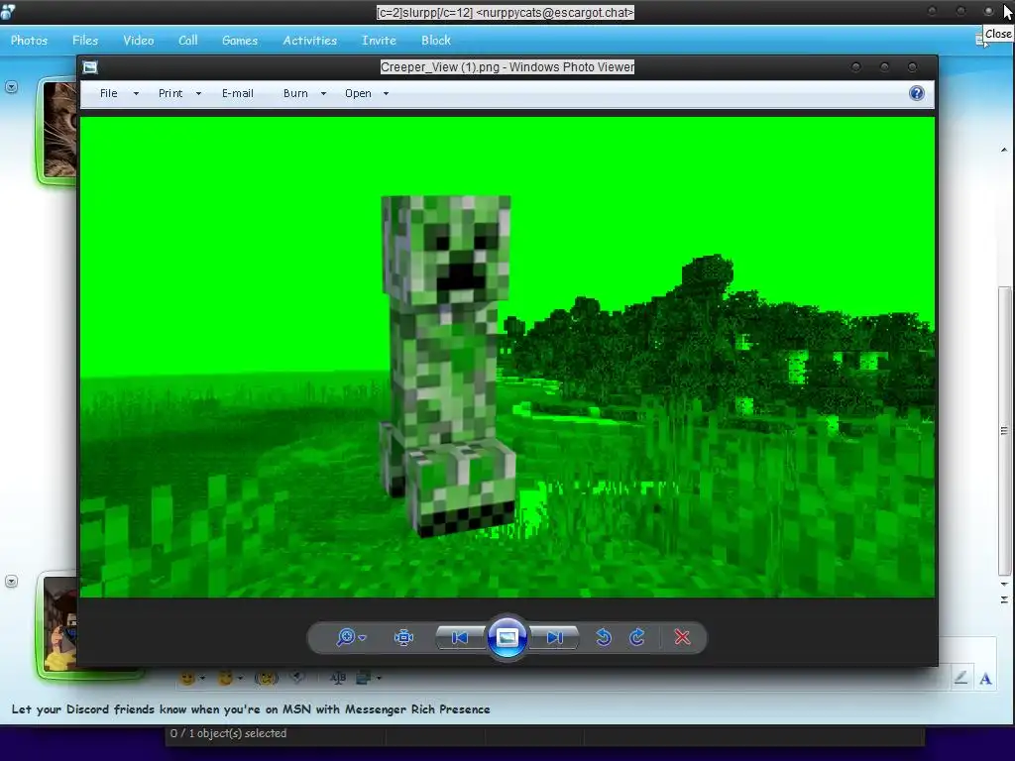Open the Open menu in Photo Viewer
Viewport: 1015px width, 761px height.
[358, 93]
